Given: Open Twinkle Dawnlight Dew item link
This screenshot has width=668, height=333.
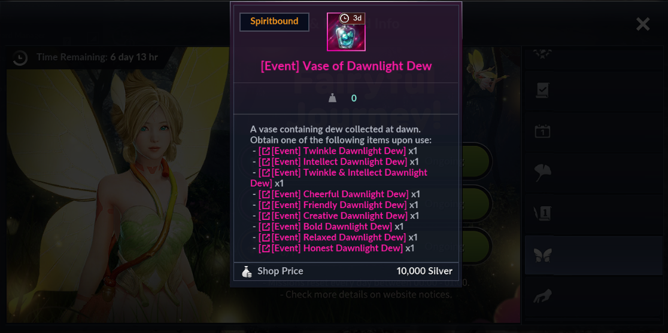Looking at the screenshot, I should [x=332, y=151].
